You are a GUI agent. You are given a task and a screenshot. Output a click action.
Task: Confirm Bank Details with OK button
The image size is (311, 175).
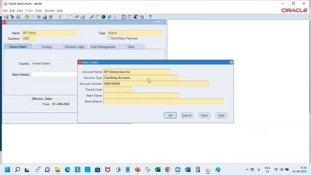pos(170,116)
